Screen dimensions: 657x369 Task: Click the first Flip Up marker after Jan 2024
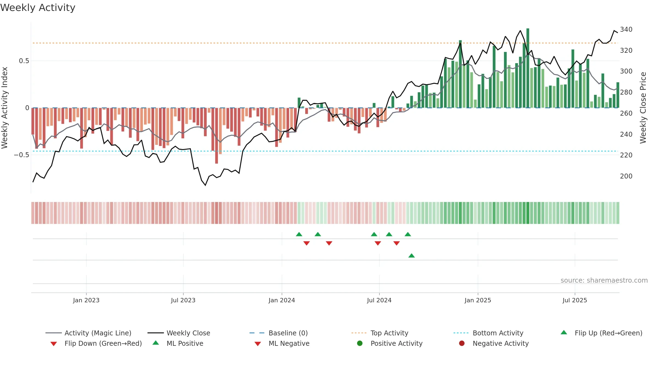[x=299, y=234]
